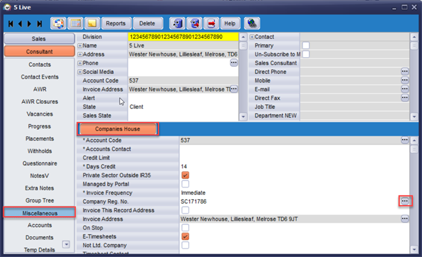Expand the Address field group
Image resolution: width=422 pixels, height=257 pixels.
point(80,55)
